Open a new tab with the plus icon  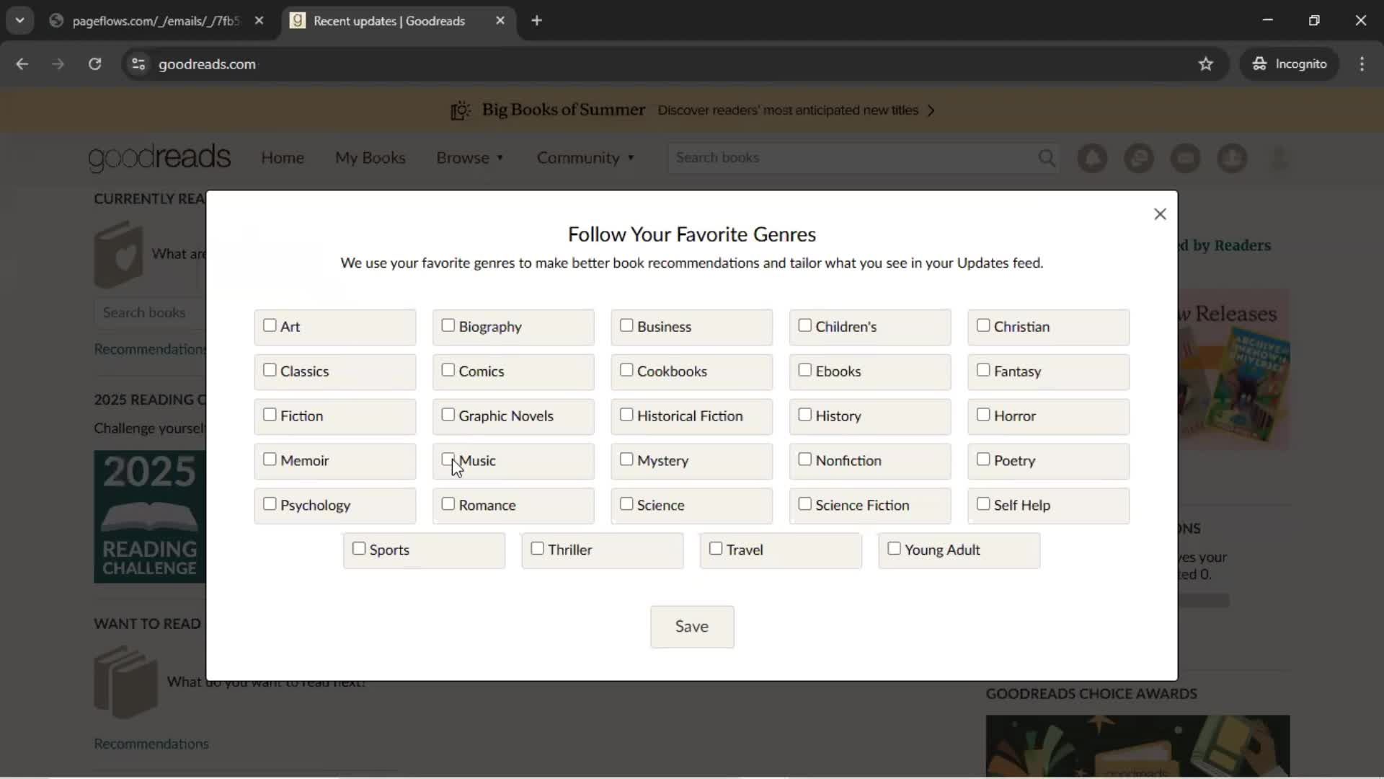(x=536, y=21)
